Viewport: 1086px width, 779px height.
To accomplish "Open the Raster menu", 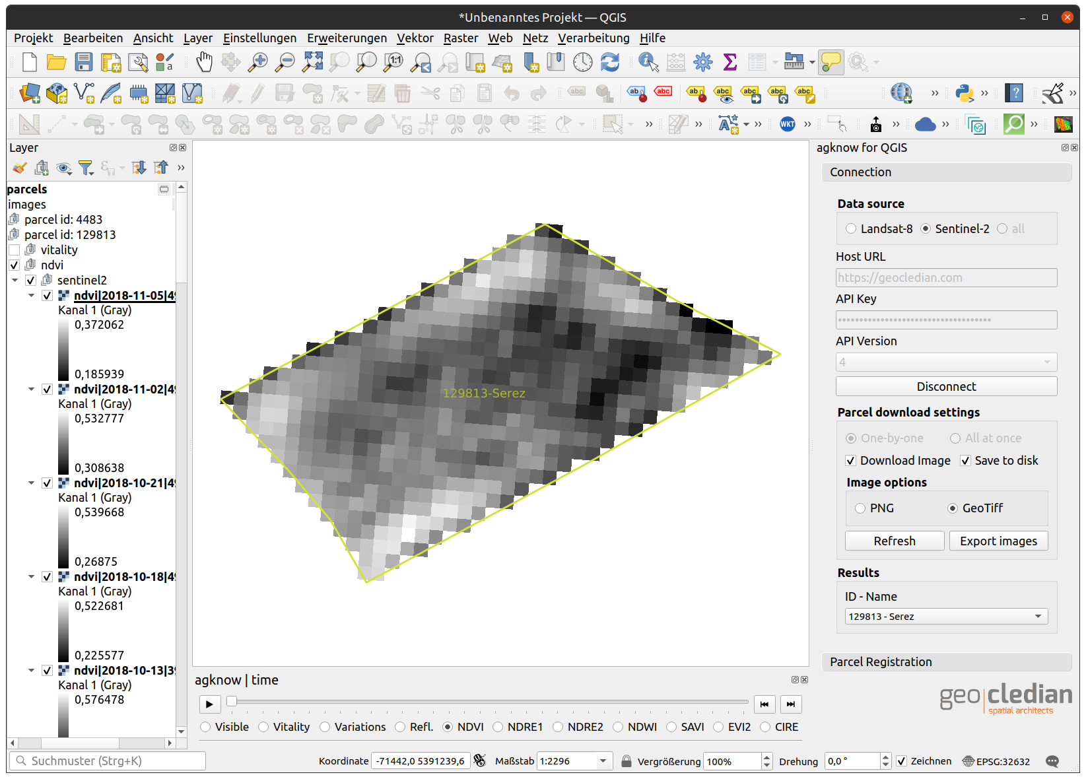I will pos(461,38).
